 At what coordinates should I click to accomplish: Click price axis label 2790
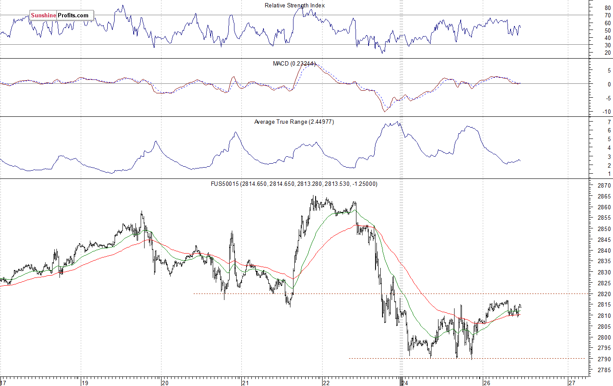(x=604, y=359)
